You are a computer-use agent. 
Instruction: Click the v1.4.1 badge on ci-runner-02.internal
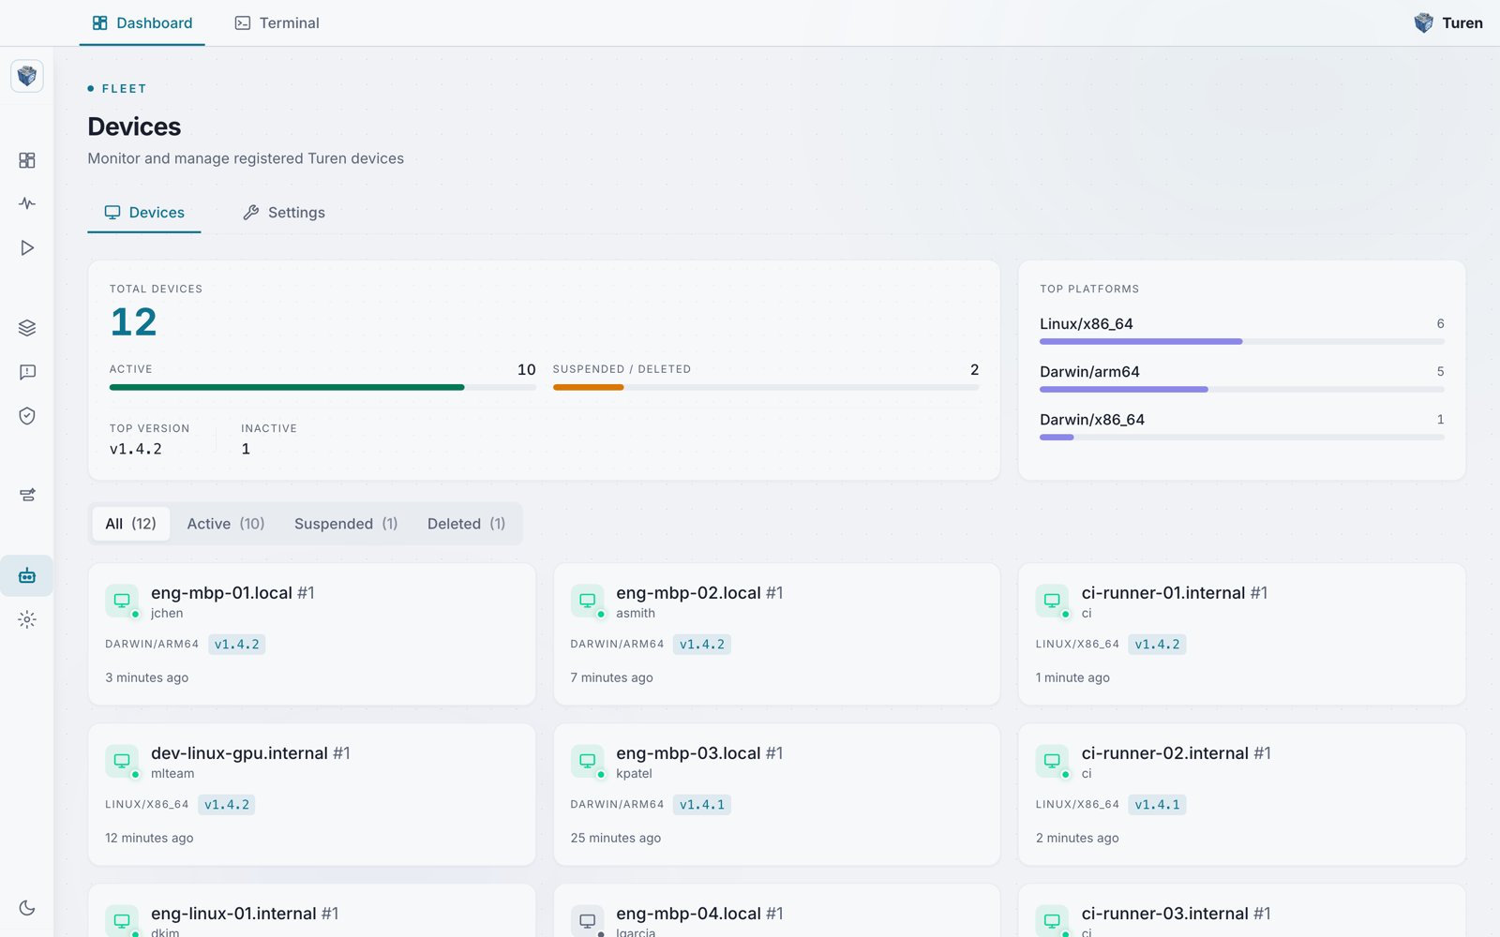pos(1157,805)
